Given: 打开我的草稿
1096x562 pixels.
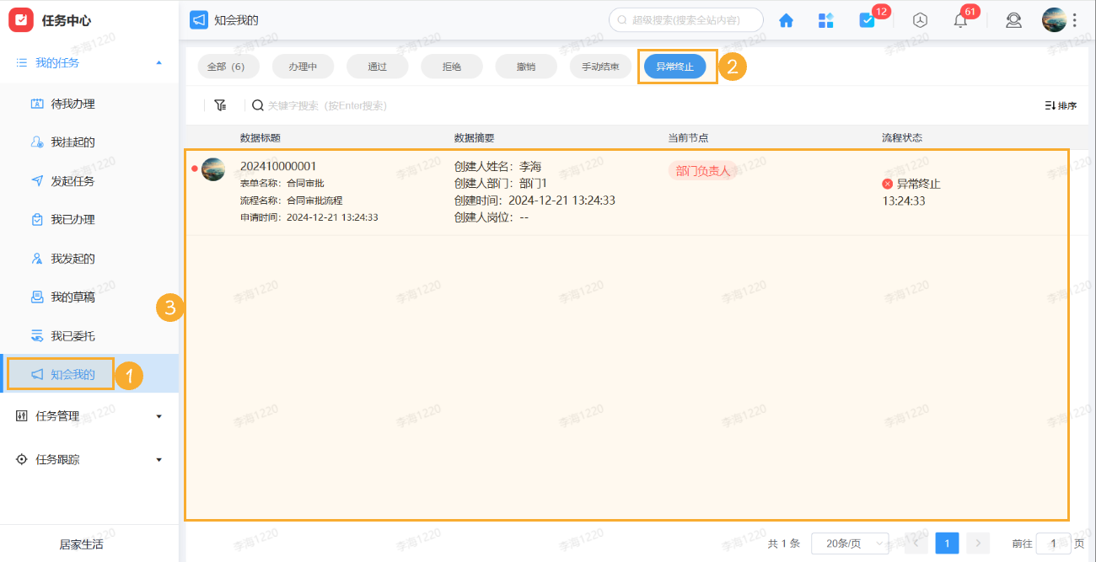Looking at the screenshot, I should click(72, 297).
